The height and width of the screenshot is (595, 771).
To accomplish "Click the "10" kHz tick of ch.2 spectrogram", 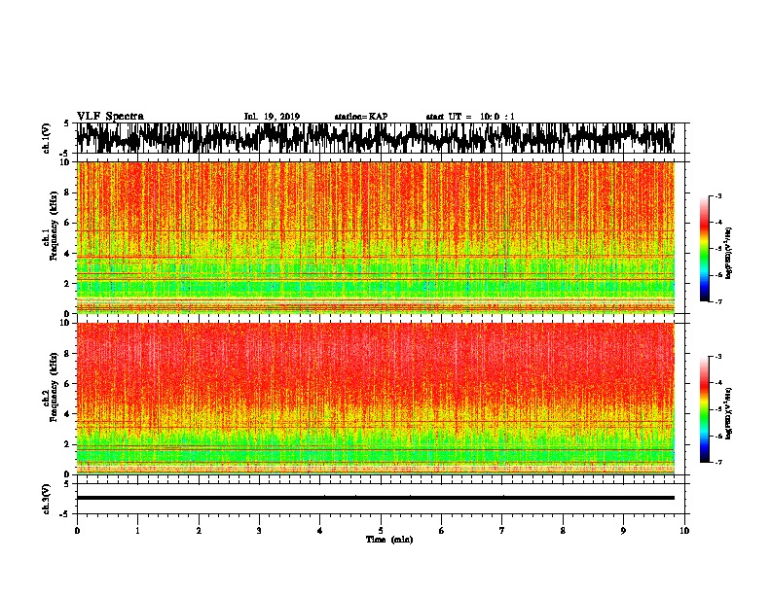I will coord(66,323).
